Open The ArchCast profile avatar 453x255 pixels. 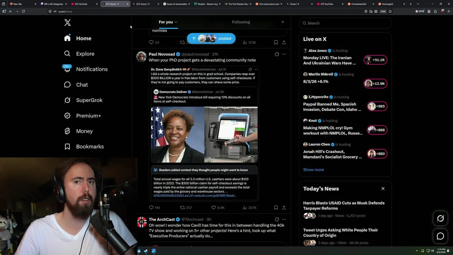coord(142,222)
